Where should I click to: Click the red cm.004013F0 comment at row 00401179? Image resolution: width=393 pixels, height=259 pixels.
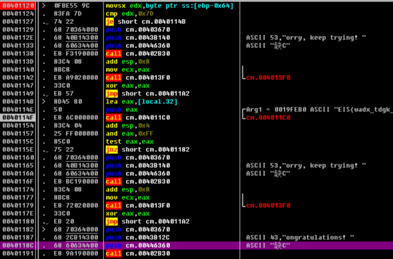pos(268,206)
